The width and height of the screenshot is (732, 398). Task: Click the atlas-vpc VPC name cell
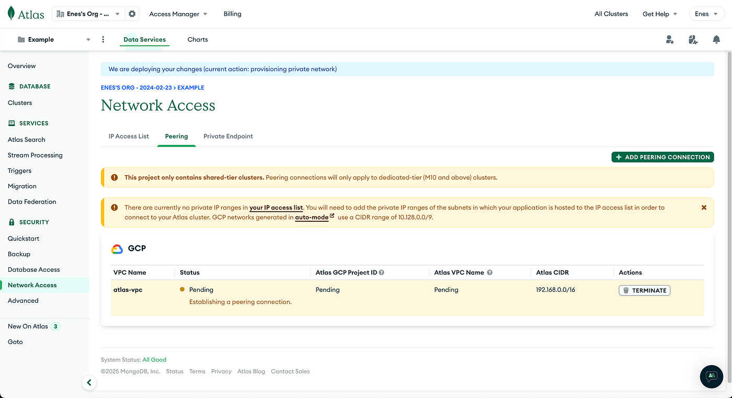pos(128,290)
